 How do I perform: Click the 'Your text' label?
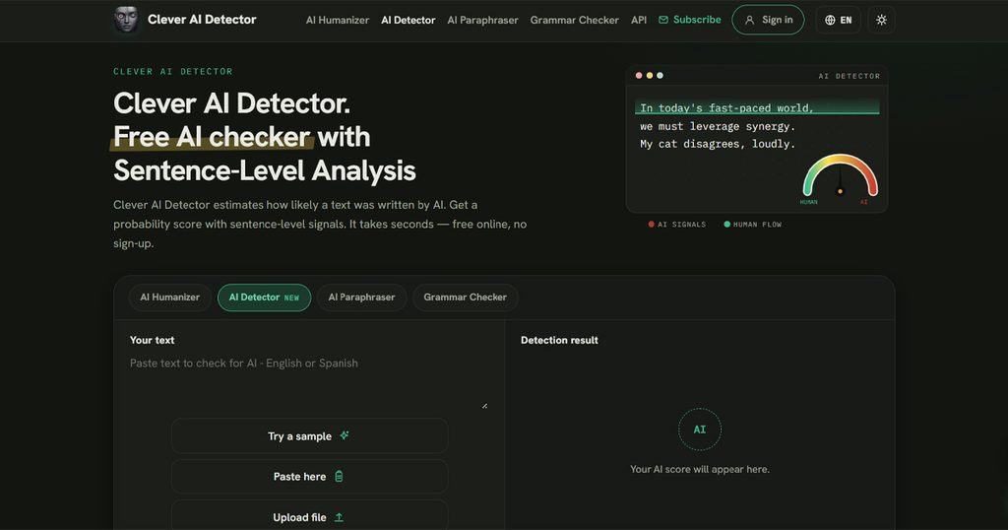[x=152, y=340]
